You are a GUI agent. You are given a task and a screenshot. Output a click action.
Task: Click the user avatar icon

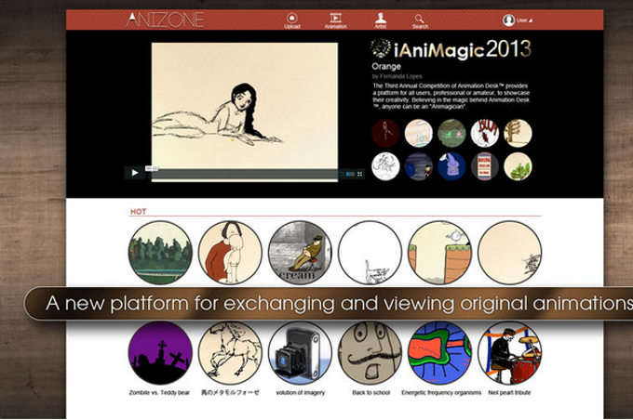click(508, 20)
